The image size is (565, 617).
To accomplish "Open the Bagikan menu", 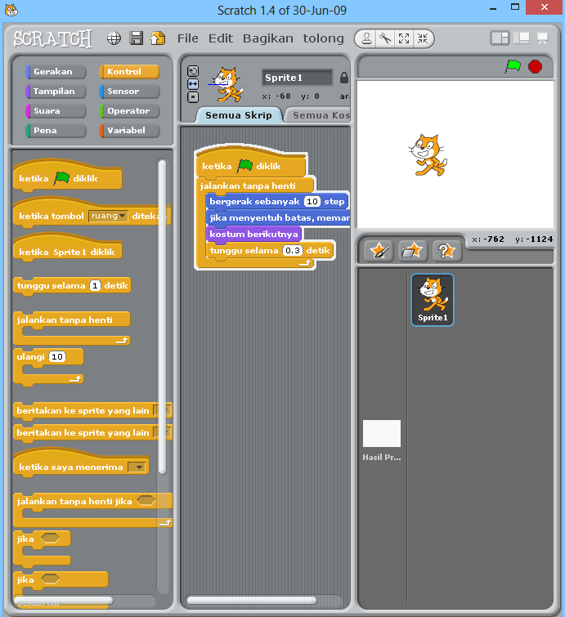I will [267, 38].
